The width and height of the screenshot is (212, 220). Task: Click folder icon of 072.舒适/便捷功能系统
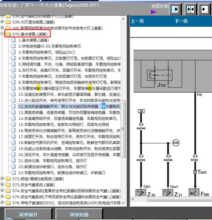click(x=8, y=179)
